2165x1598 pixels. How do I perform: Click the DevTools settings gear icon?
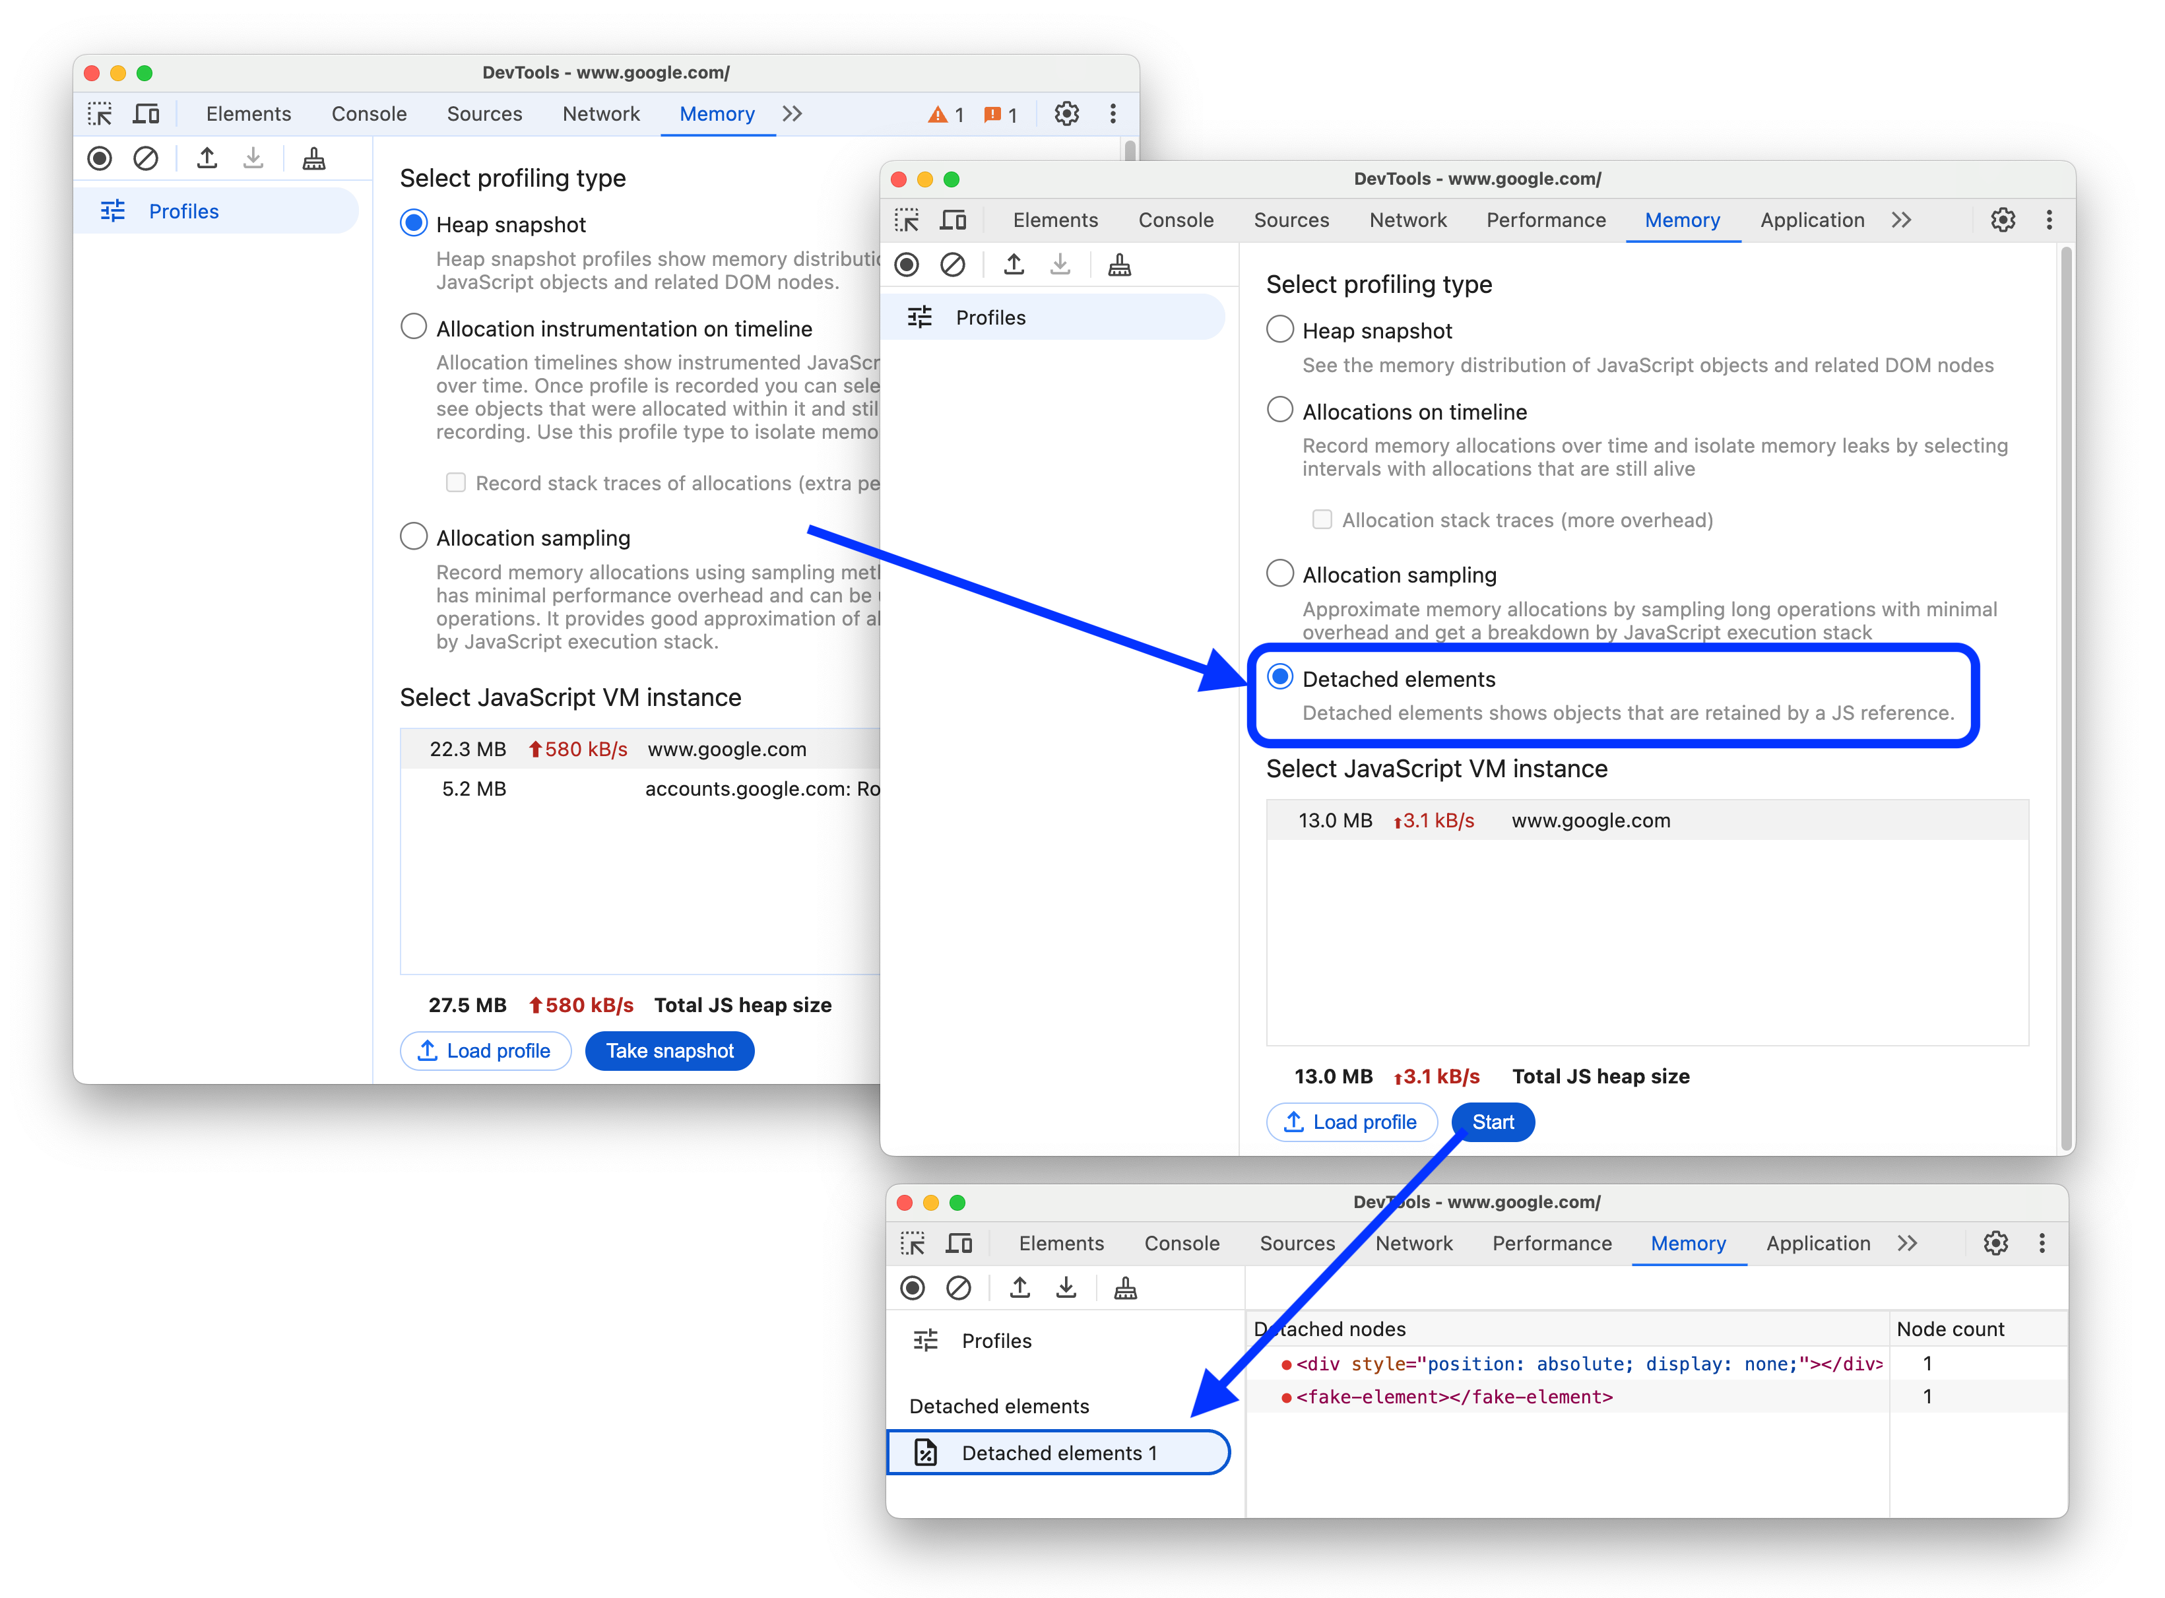click(x=2002, y=220)
